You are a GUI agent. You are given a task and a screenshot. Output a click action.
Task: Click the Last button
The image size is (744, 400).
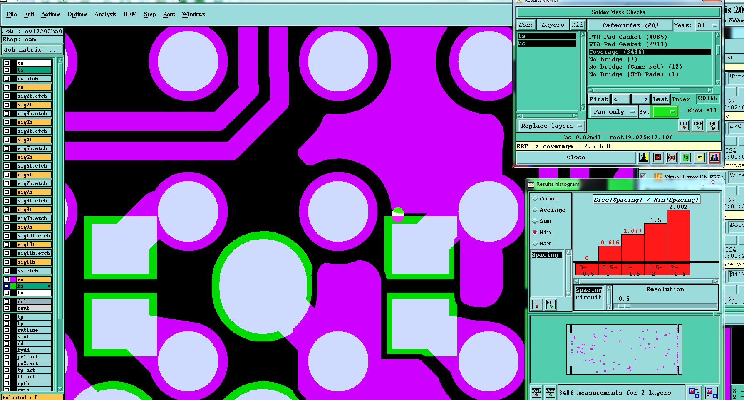click(x=660, y=99)
